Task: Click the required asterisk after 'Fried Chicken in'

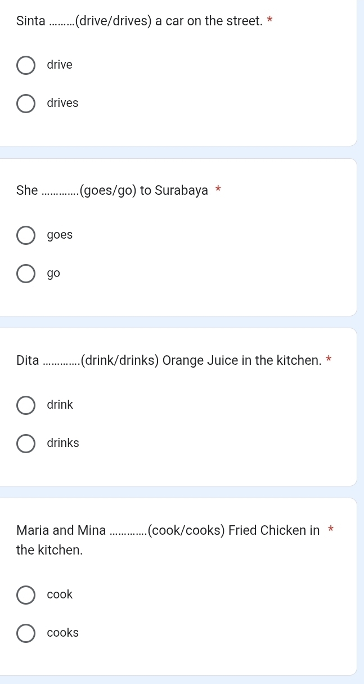Action: click(331, 529)
